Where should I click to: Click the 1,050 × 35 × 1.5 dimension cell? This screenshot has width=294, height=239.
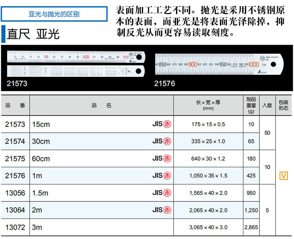pyautogui.click(x=208, y=176)
